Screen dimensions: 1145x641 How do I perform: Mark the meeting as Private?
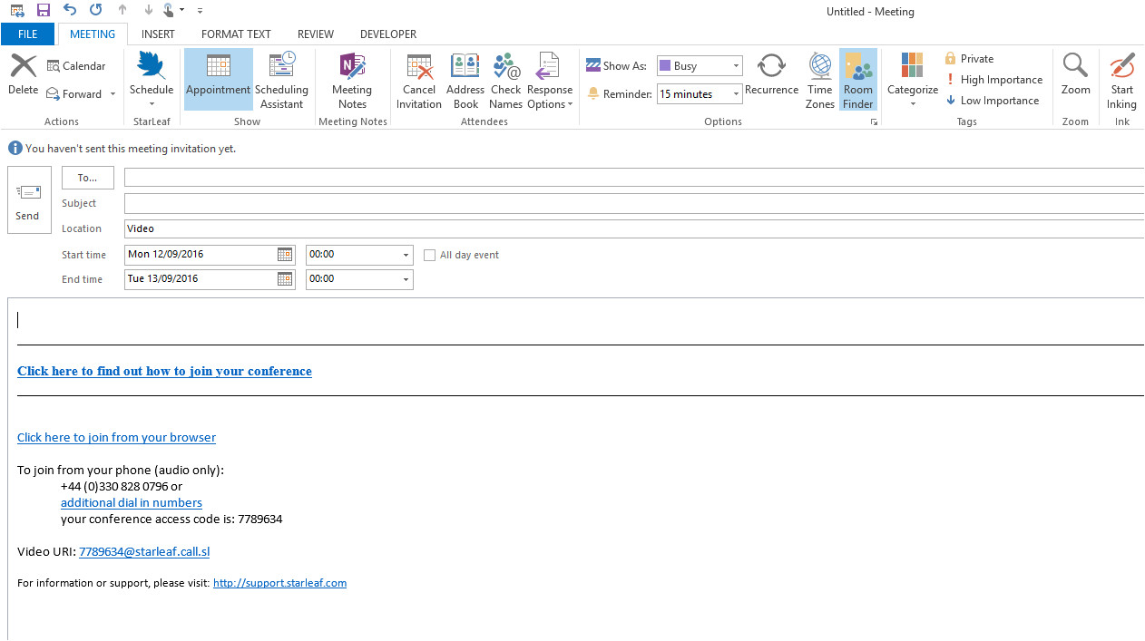[969, 59]
